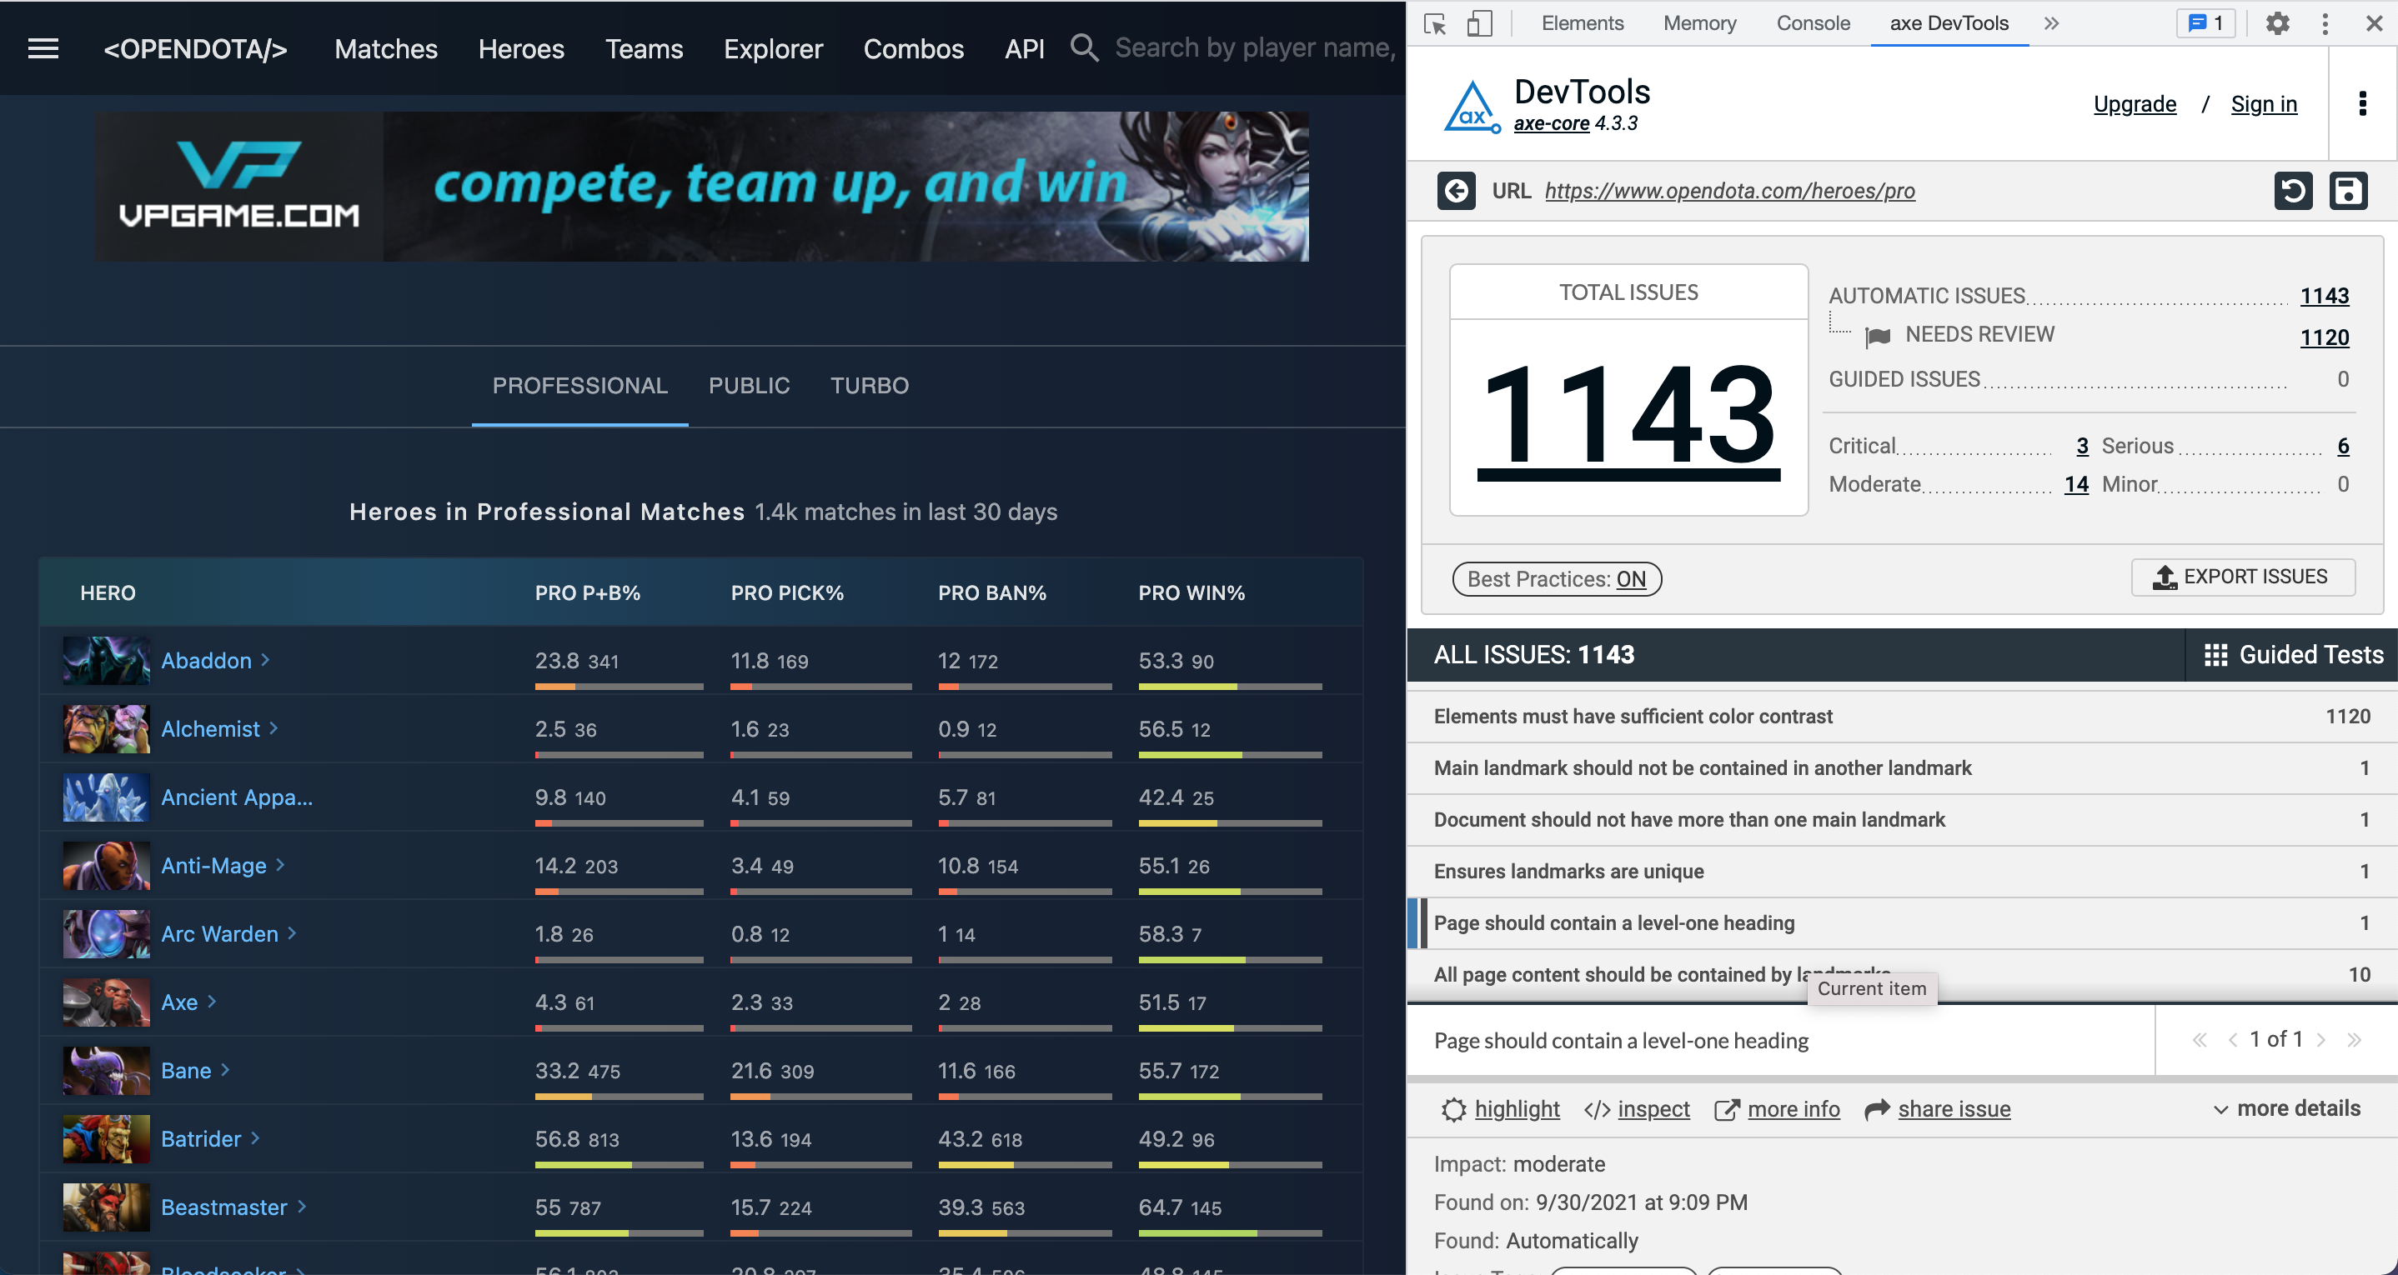Open the OpenDota hamburger menu

tap(43, 48)
